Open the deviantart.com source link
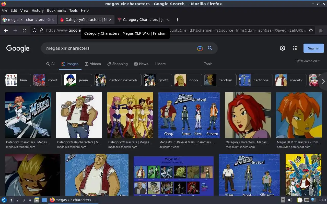Image resolution: width=327 pixels, height=204 pixels. coord(169,147)
